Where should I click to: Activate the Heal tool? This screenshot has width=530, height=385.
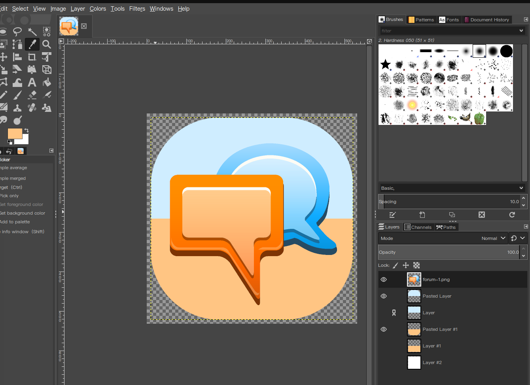pyautogui.click(x=32, y=107)
